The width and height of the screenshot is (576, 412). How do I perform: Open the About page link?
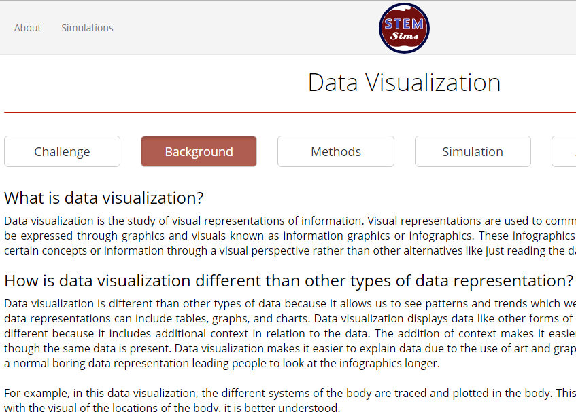28,28
